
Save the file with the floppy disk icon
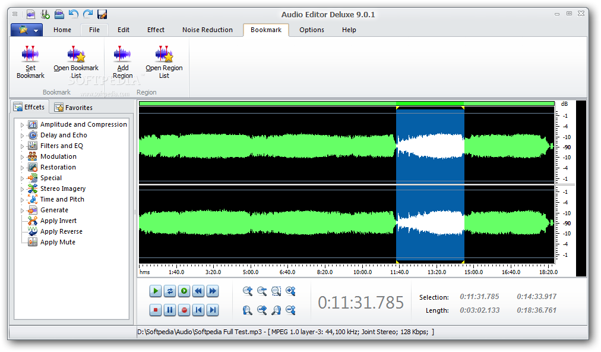click(x=102, y=15)
